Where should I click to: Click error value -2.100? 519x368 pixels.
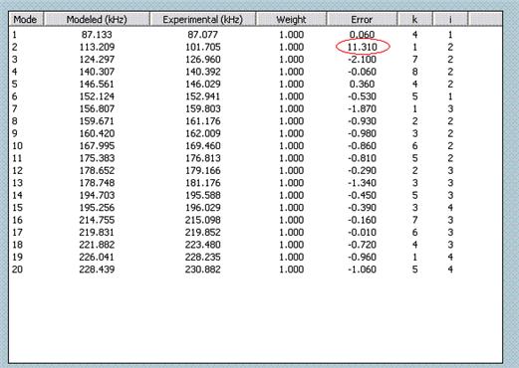click(362, 60)
